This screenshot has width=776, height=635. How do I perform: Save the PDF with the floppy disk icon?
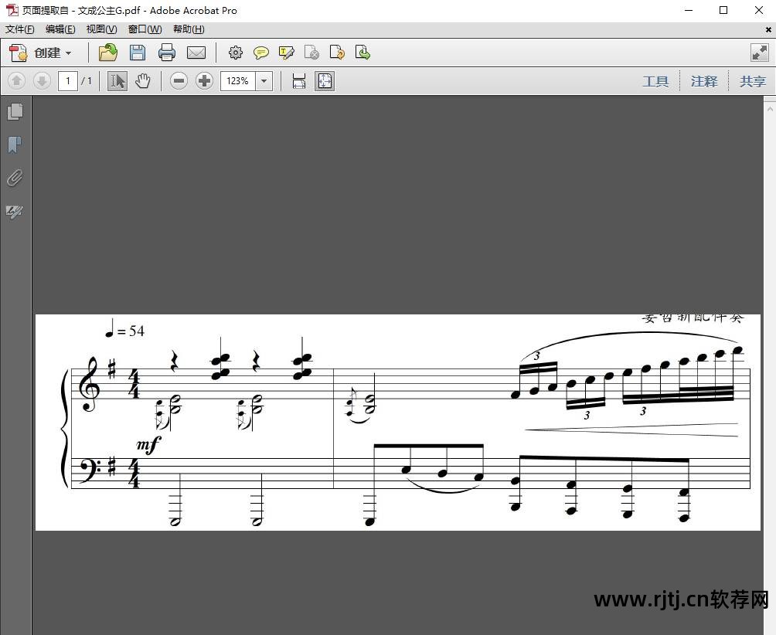click(138, 53)
